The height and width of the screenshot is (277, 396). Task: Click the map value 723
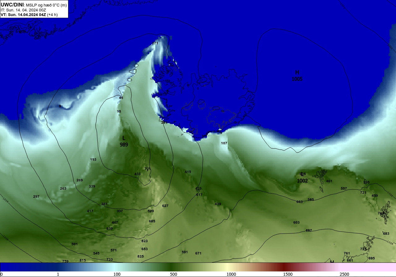[x=363, y=249]
